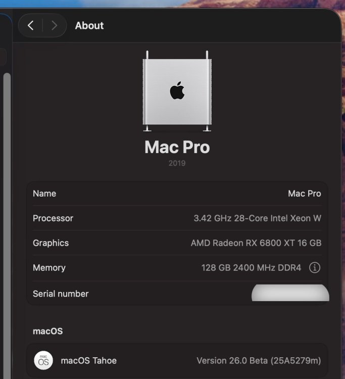This screenshot has height=379, width=345.
Task: Click the About page title
Action: click(x=89, y=26)
